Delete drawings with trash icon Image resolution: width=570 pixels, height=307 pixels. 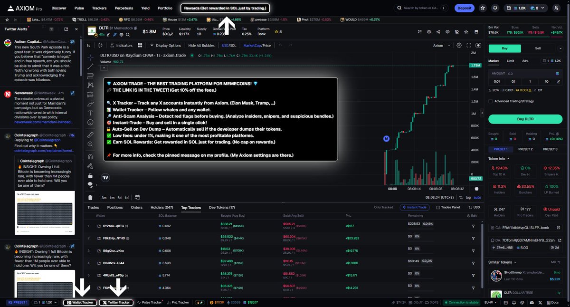click(90, 197)
